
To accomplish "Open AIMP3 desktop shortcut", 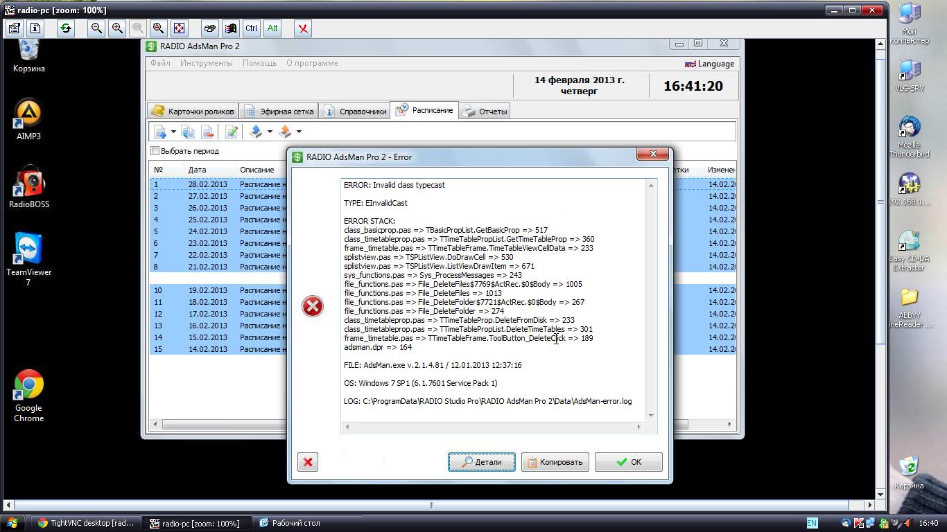I will point(28,120).
